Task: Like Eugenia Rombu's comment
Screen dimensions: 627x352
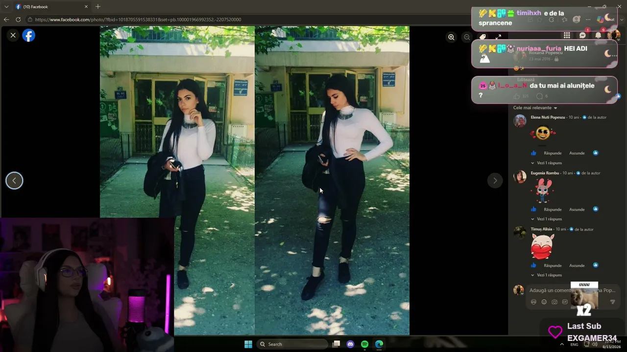Action: 534,209
